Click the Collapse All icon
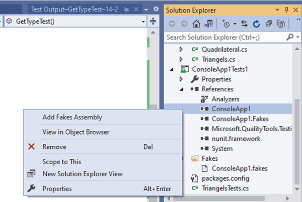Screen dimensions: 302x202 268,23
